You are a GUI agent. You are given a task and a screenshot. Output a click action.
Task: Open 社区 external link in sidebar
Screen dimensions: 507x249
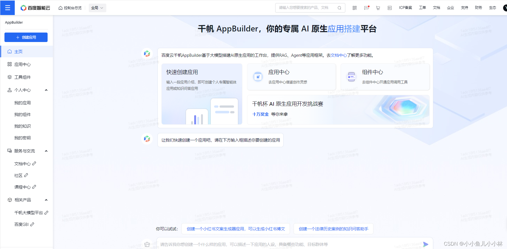(21, 175)
